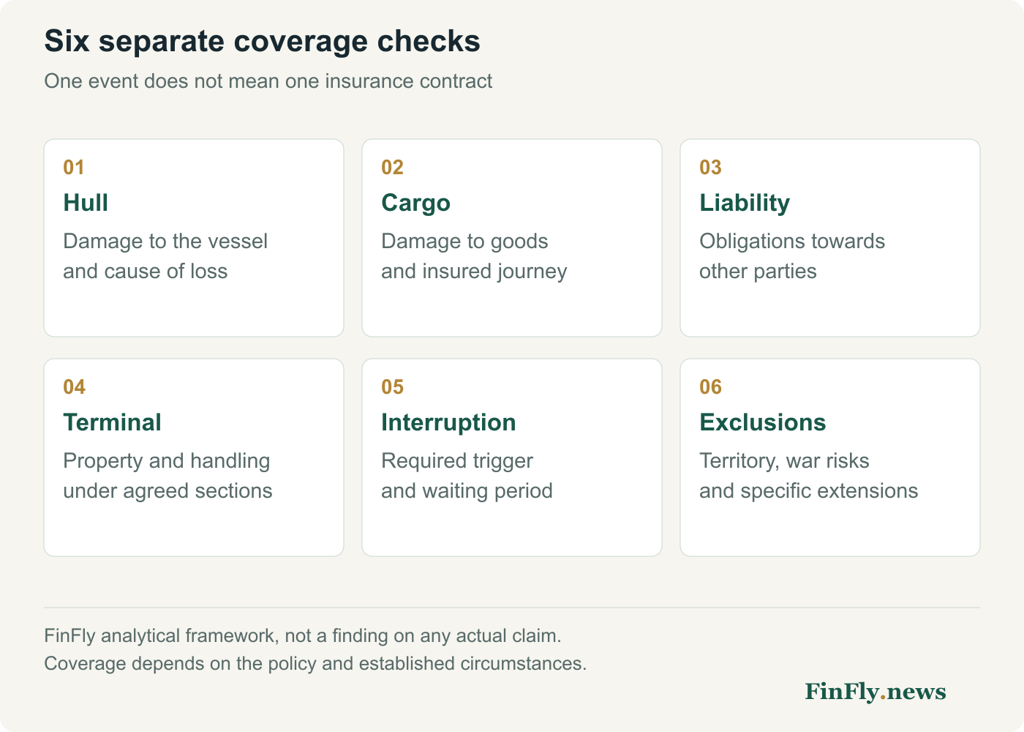Click 'Required trigger and waiting period' text
The width and height of the screenshot is (1024, 732).
point(467,476)
